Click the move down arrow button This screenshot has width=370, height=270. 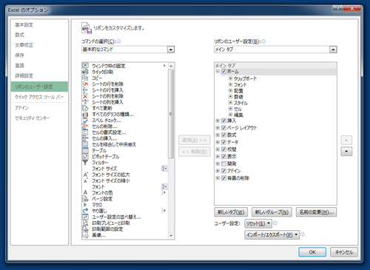pos(346,152)
